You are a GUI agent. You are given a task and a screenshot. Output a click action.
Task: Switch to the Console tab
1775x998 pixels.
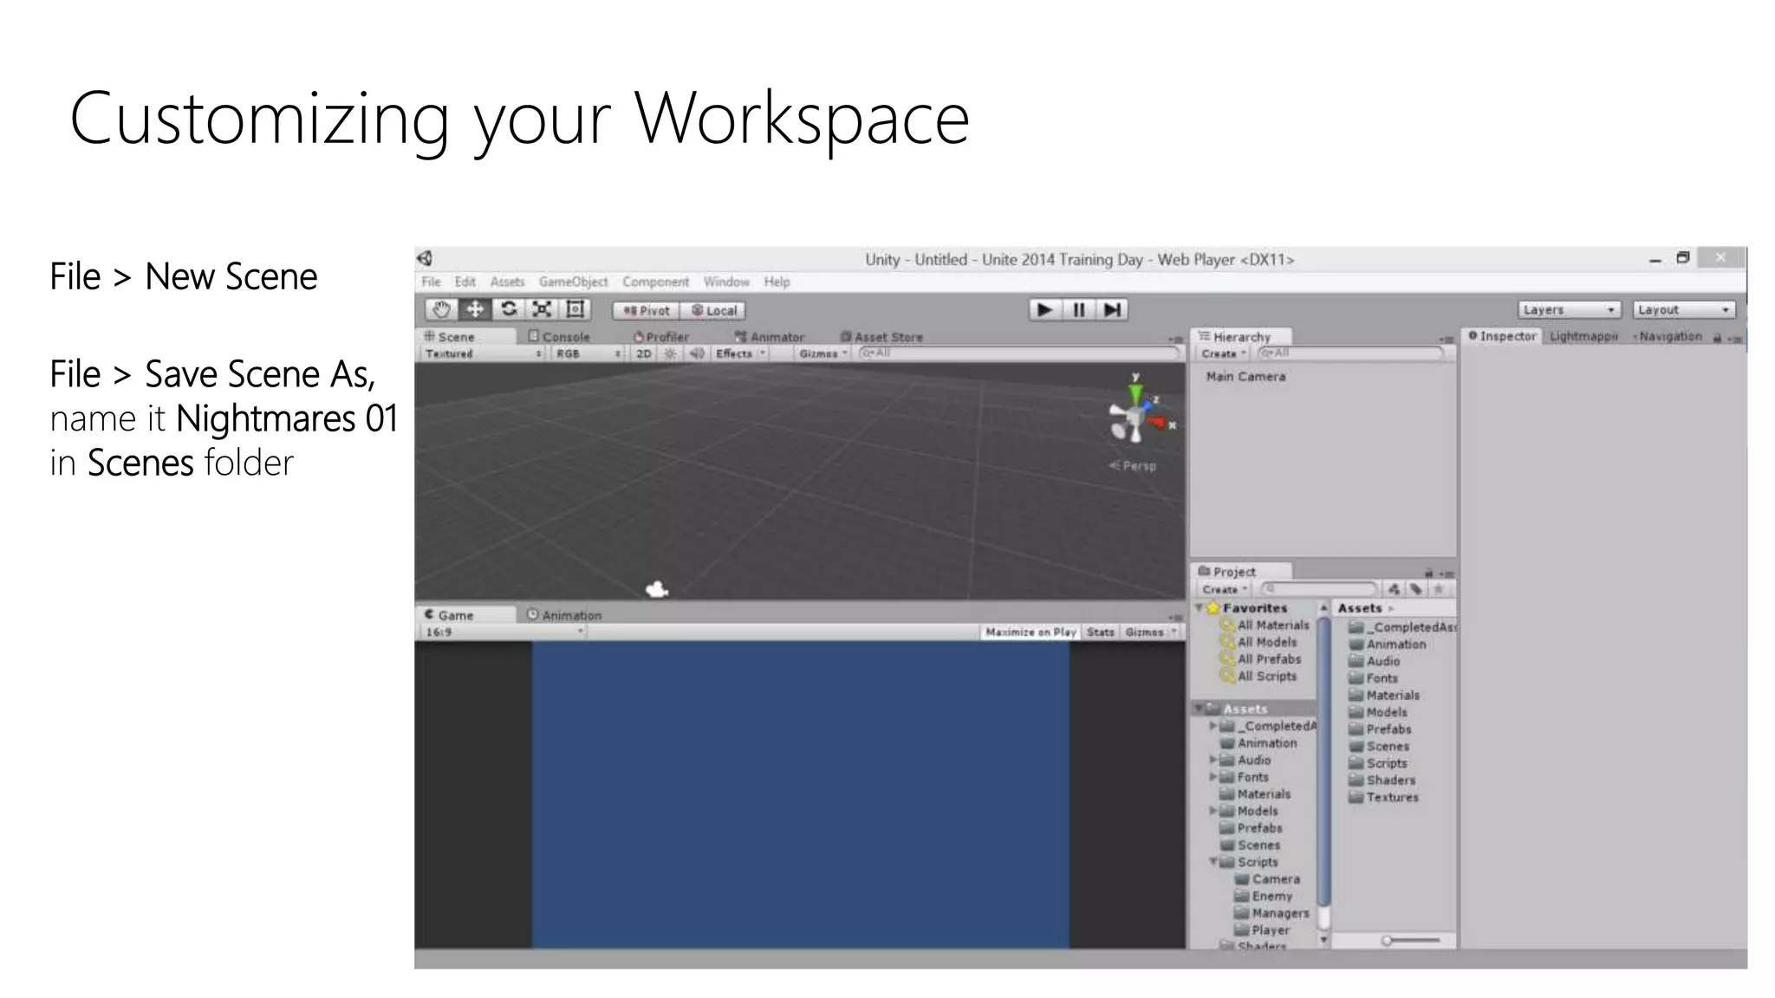[559, 337]
